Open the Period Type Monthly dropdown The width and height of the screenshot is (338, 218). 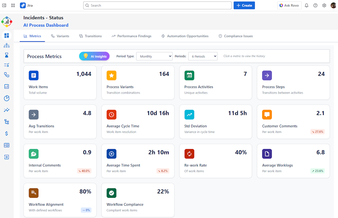pyautogui.click(x=154, y=57)
